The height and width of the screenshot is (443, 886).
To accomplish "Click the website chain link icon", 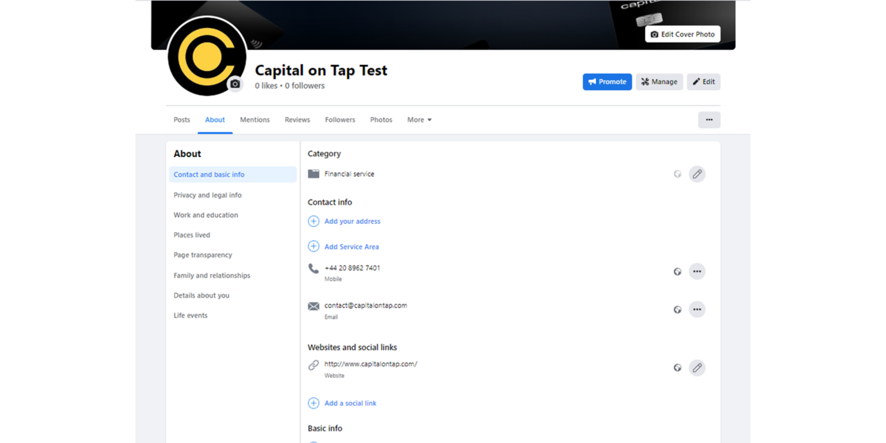I will [x=313, y=365].
